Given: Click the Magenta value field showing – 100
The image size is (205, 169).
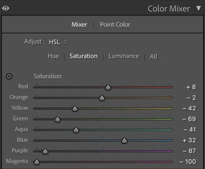Looking at the screenshot, I should click(188, 162).
